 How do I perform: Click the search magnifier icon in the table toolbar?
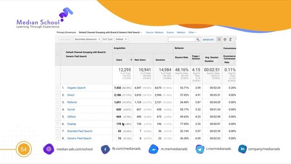(x=198, y=40)
